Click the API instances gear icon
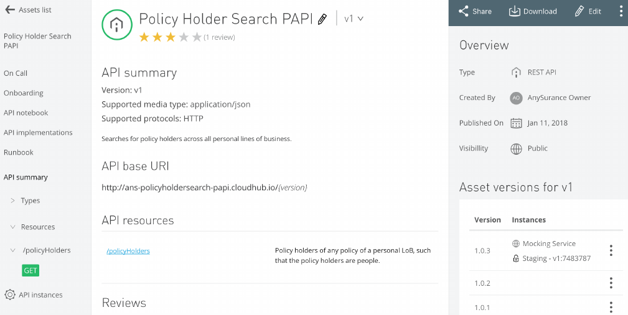Viewport: 628px width, 315px height. pos(9,294)
